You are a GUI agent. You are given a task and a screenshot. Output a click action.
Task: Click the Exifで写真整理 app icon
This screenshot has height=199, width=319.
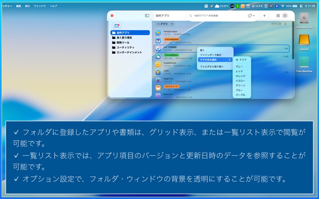(x=158, y=49)
